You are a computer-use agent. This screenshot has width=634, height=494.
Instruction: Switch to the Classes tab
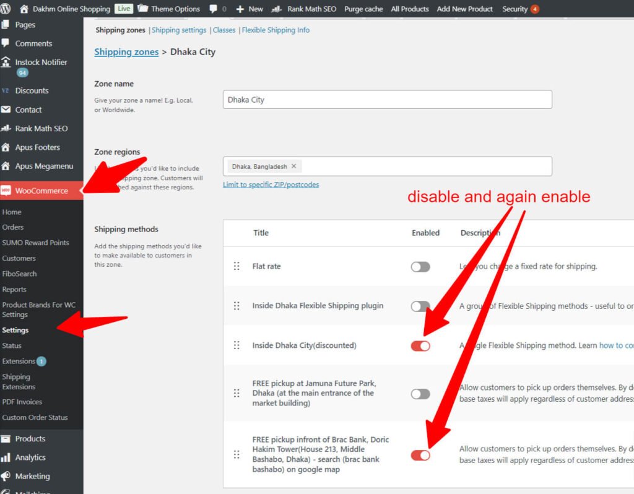(224, 29)
